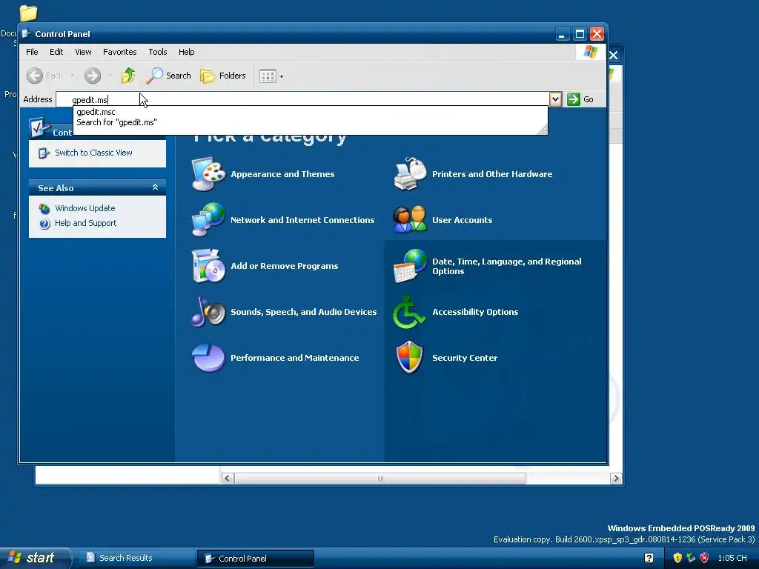
Task: Click the Forward navigation button
Action: pos(93,76)
